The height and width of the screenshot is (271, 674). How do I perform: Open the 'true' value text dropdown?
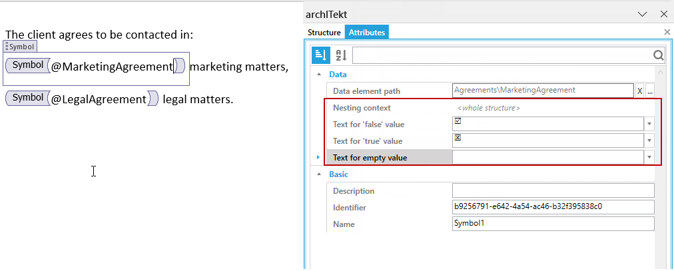(x=649, y=140)
